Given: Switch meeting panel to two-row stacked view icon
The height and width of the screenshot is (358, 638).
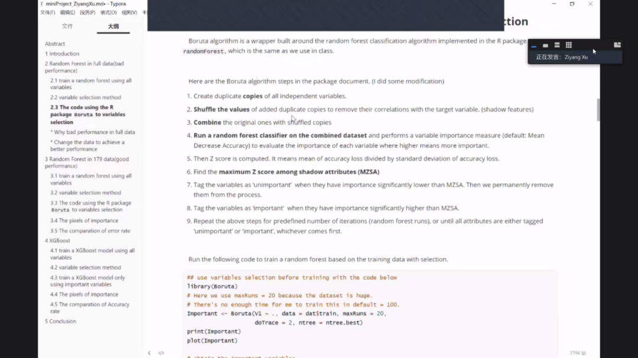Looking at the screenshot, I should pos(557,45).
